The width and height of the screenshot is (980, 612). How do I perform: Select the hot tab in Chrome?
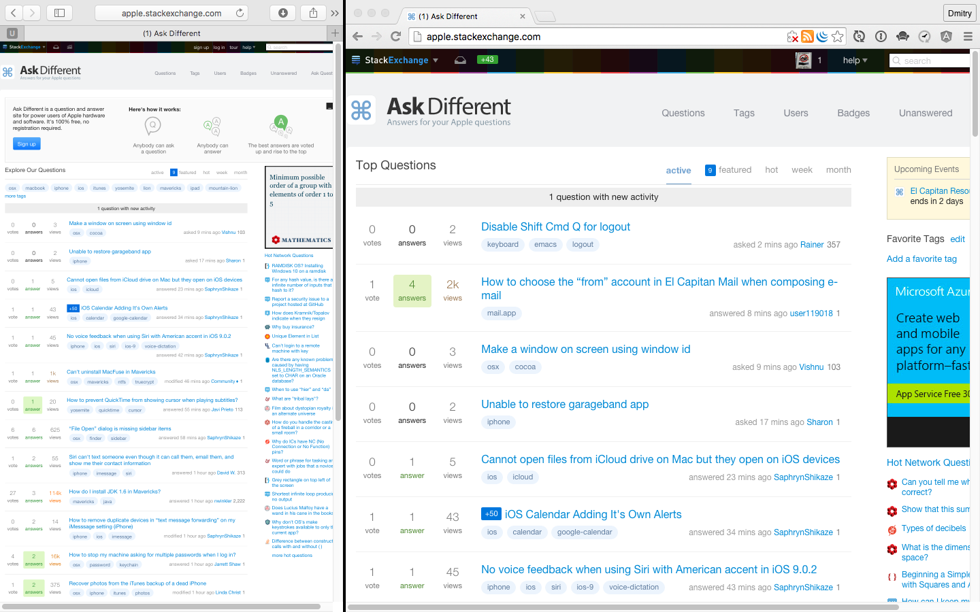pyautogui.click(x=772, y=170)
